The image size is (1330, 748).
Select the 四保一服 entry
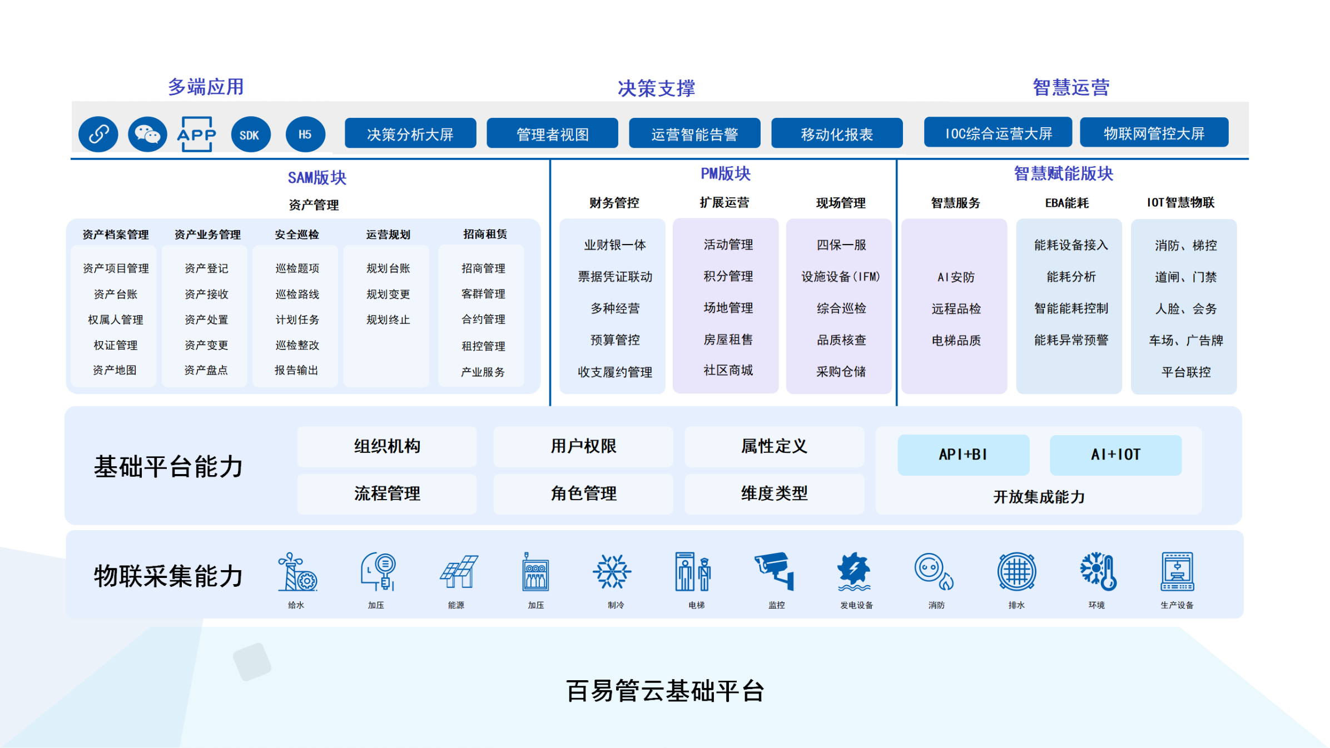coord(841,245)
